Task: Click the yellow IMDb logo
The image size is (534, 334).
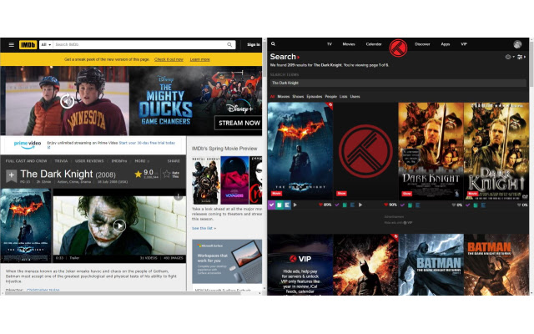Action: pos(28,44)
